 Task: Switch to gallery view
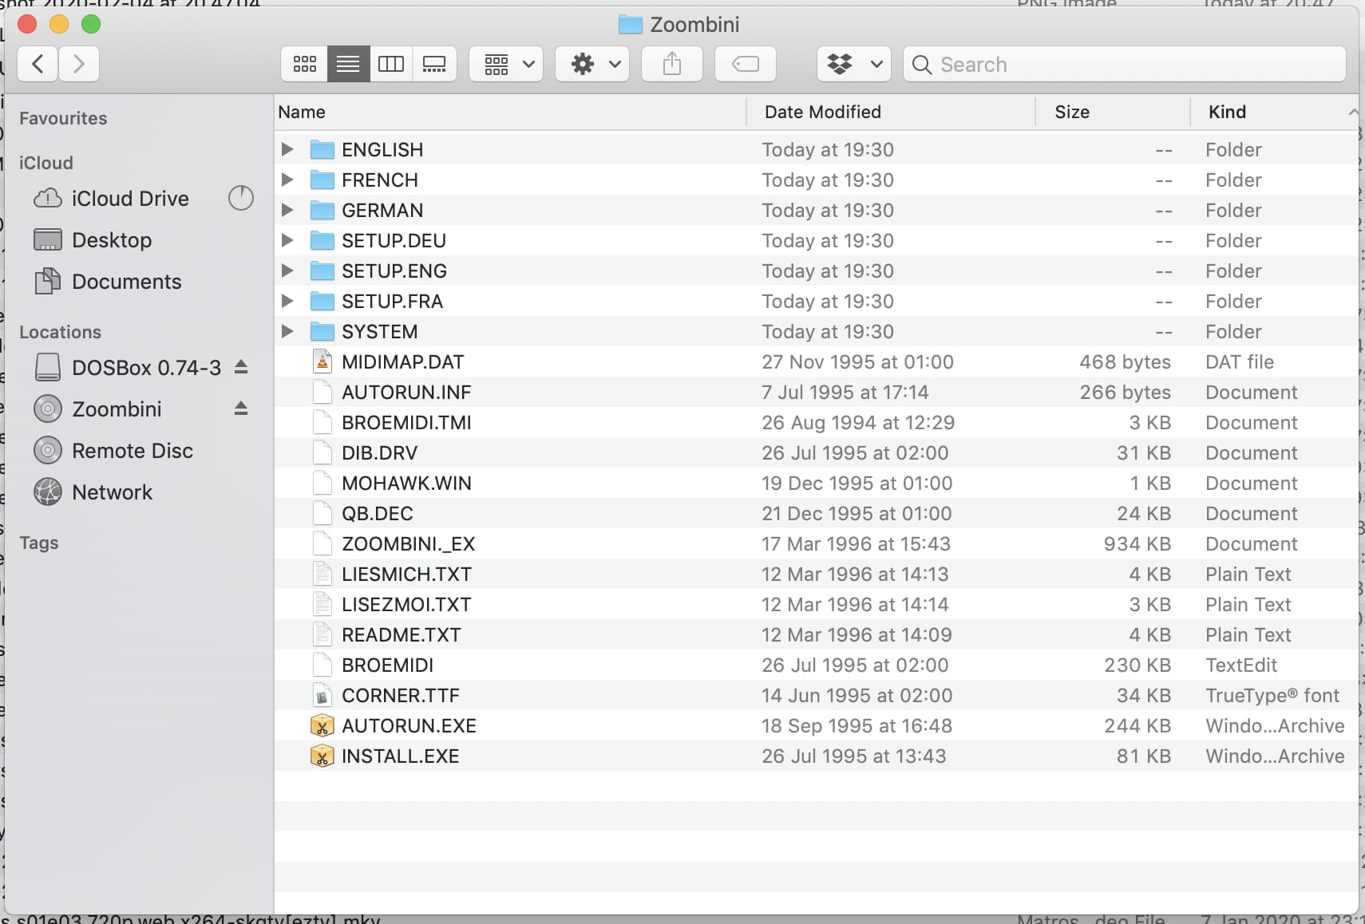point(434,64)
